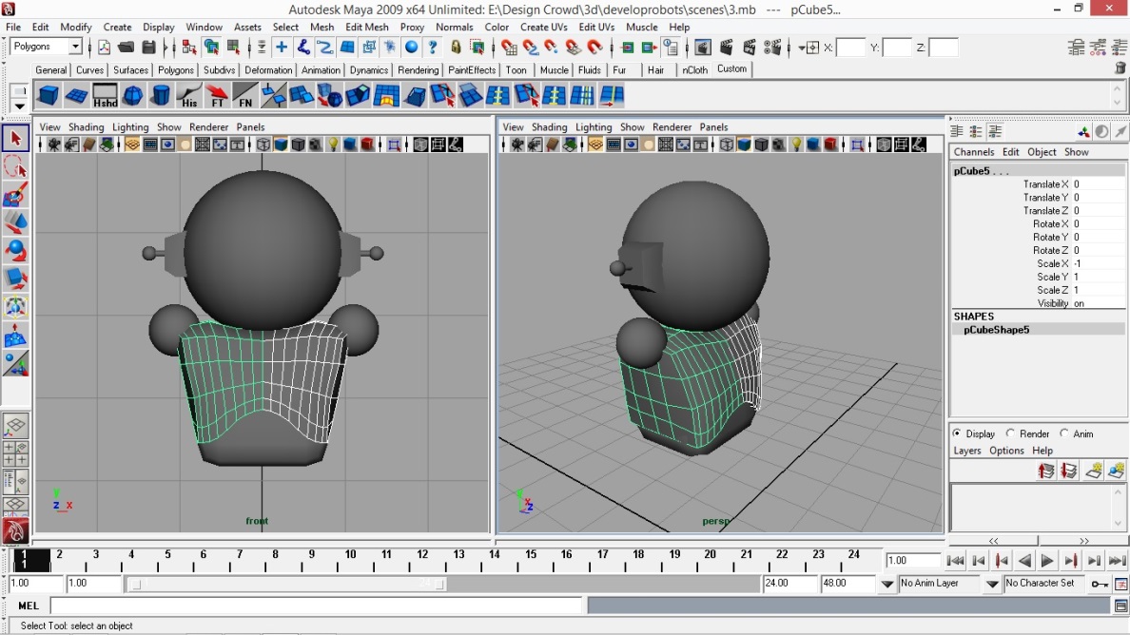This screenshot has width=1130, height=635.
Task: Choose the Rotate tool sphere icon
Action: coord(16,251)
